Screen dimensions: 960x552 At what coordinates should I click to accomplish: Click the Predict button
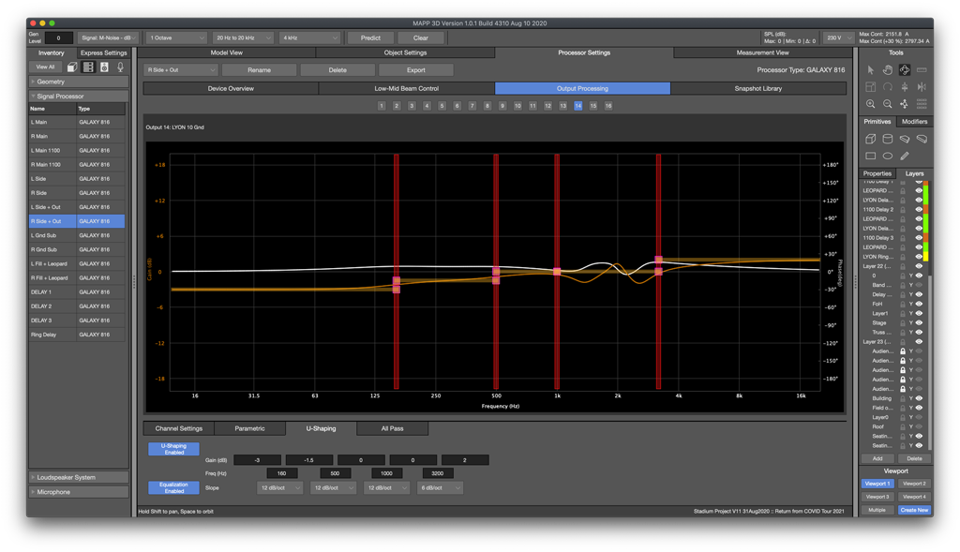pyautogui.click(x=370, y=37)
